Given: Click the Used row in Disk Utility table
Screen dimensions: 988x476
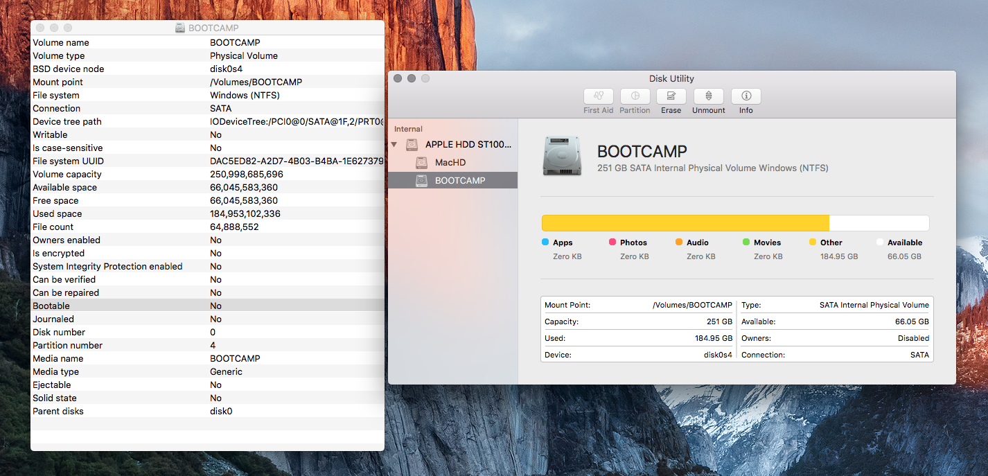Looking at the screenshot, I should 639,338.
